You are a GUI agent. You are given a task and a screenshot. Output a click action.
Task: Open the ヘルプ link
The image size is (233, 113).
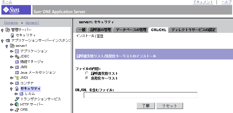coord(227,2)
